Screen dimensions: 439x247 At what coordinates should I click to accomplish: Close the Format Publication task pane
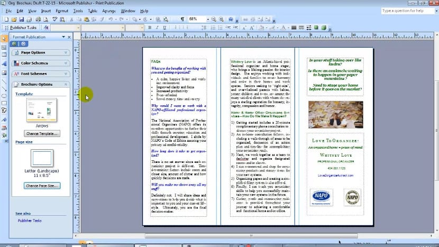point(69,37)
